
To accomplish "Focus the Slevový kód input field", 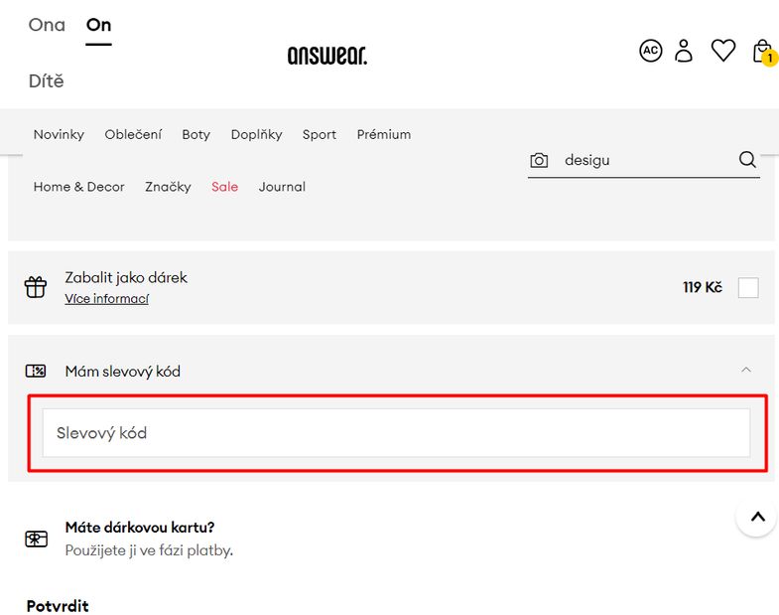I will point(397,433).
